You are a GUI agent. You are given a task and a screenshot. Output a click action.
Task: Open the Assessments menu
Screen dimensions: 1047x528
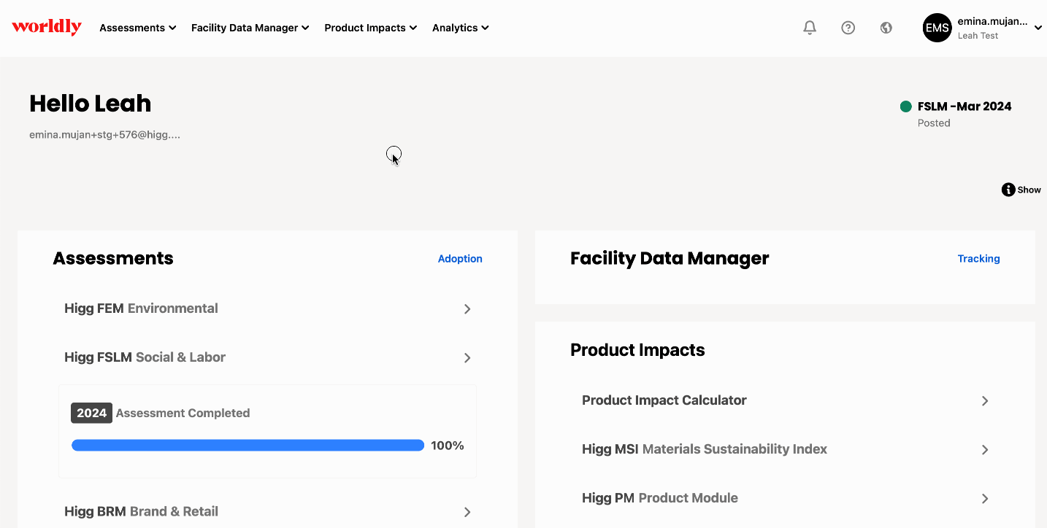pos(138,28)
